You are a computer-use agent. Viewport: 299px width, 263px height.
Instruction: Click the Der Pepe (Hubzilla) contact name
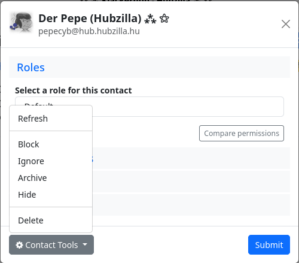(x=90, y=19)
